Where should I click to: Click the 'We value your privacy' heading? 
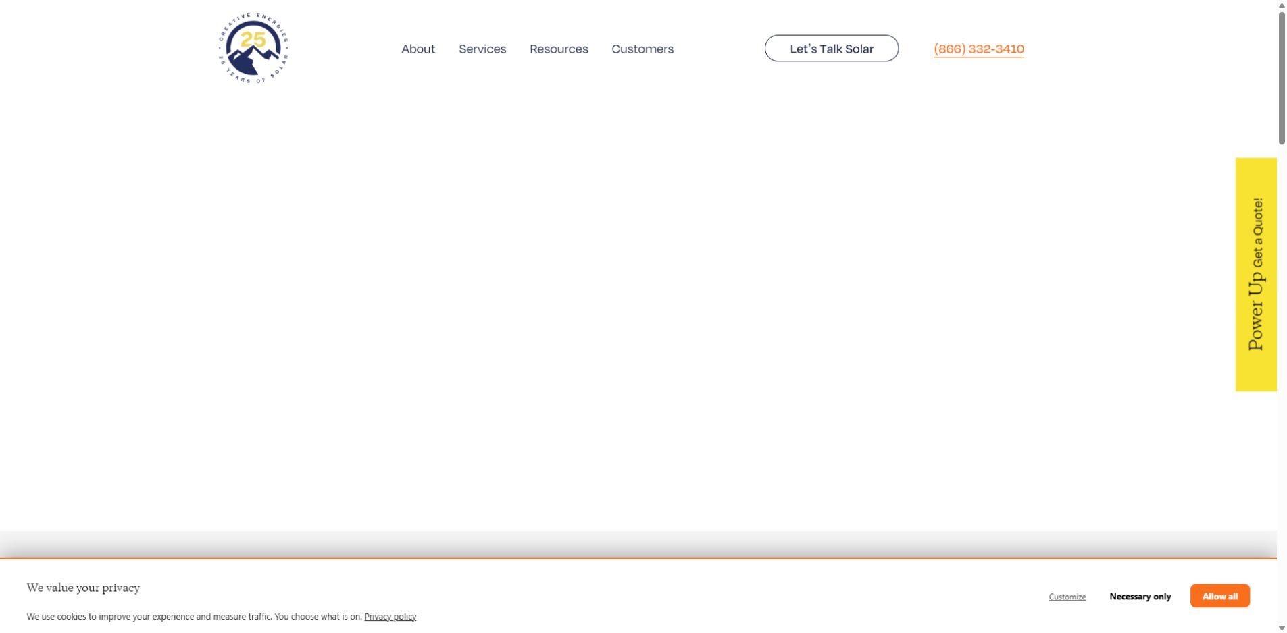click(83, 588)
